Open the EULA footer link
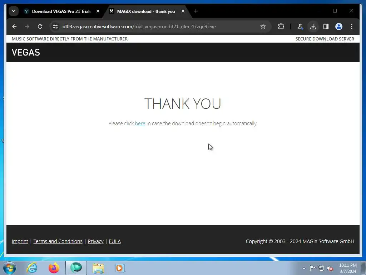Viewport: 366px width, 275px height. [115, 241]
